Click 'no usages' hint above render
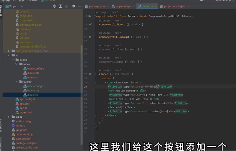 pyautogui.click(x=105, y=70)
